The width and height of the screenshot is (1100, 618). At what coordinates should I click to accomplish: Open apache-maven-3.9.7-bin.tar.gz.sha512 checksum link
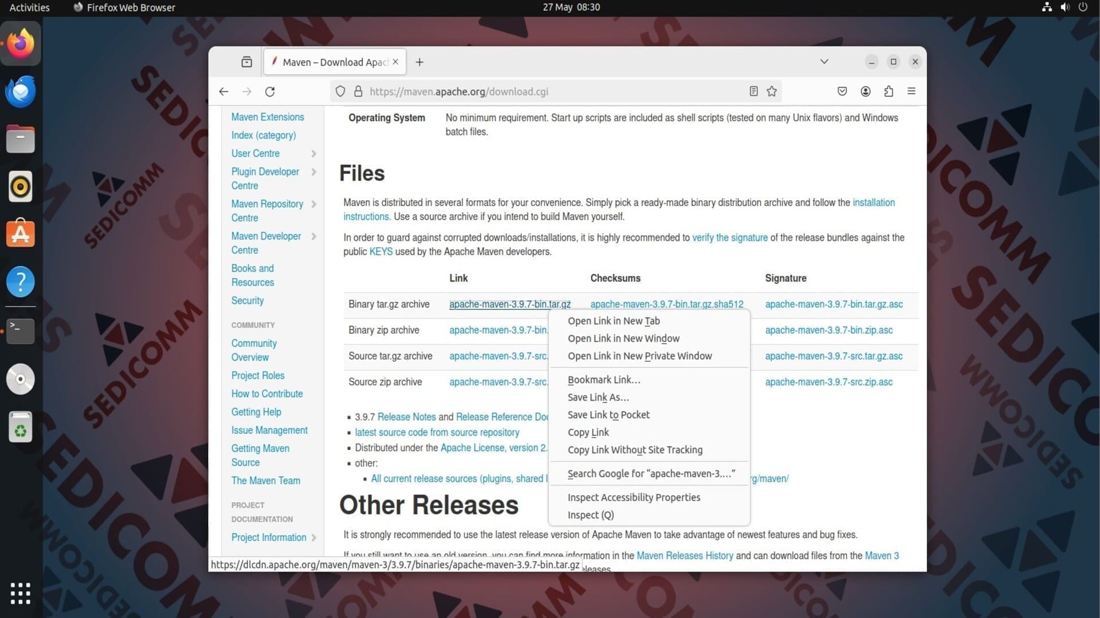point(666,304)
